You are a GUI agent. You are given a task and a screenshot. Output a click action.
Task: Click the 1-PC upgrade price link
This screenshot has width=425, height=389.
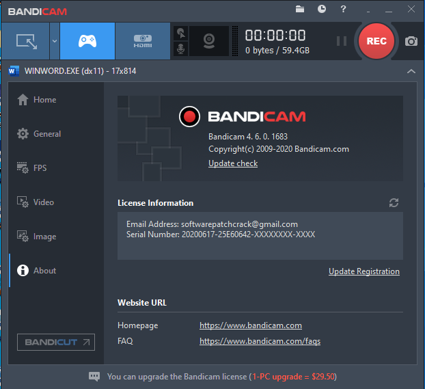pyautogui.click(x=294, y=377)
